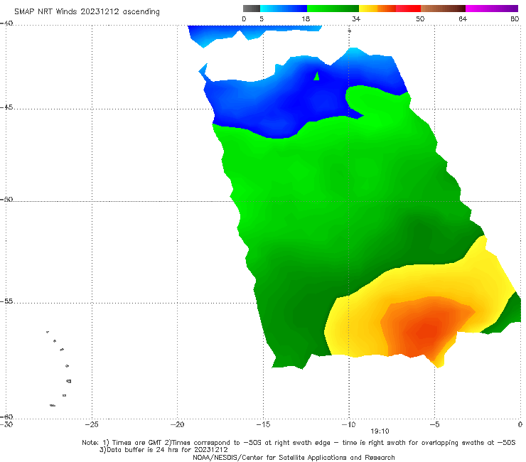Click the '34' color bar label
The image size is (526, 462).
pos(356,19)
